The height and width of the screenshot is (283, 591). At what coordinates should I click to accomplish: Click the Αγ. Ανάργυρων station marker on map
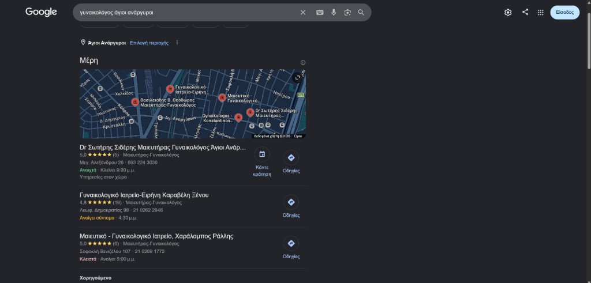click(160, 118)
